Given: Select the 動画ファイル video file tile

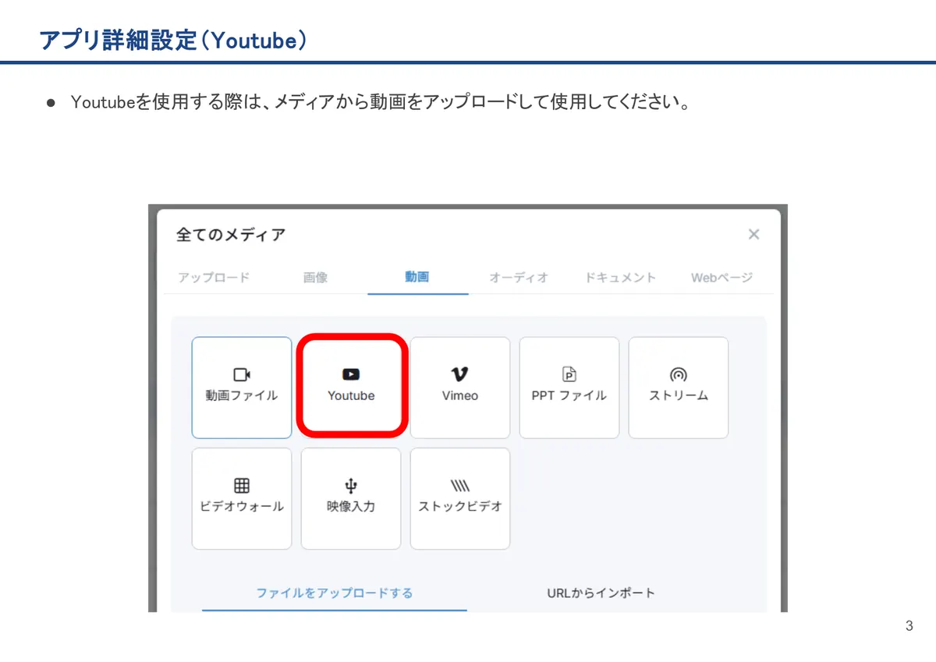Looking at the screenshot, I should tap(242, 388).
